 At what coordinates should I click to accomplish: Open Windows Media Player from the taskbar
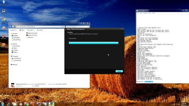[21, 104]
